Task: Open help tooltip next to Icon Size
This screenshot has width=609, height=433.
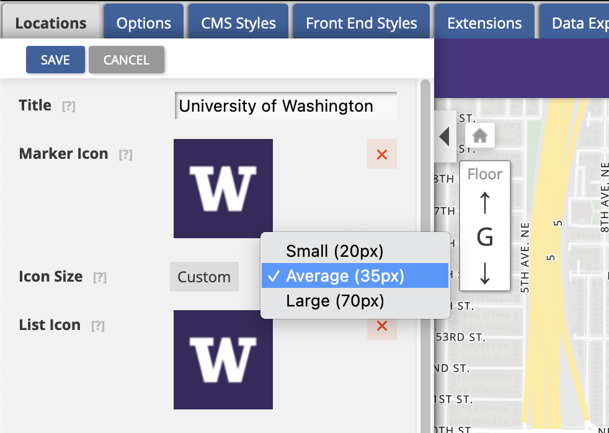Action: [x=100, y=277]
